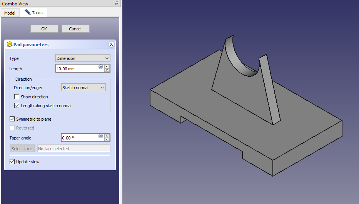This screenshot has width=359, height=204.
Task: Undock the Combo View panel
Action: point(117,3)
